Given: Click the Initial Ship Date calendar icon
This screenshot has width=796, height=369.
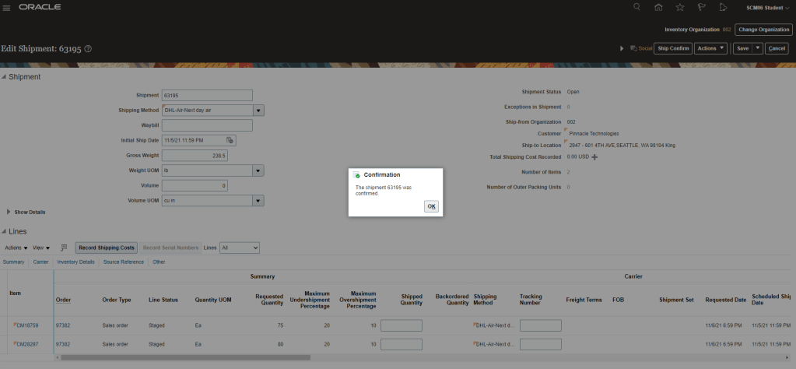Looking at the screenshot, I should [230, 140].
